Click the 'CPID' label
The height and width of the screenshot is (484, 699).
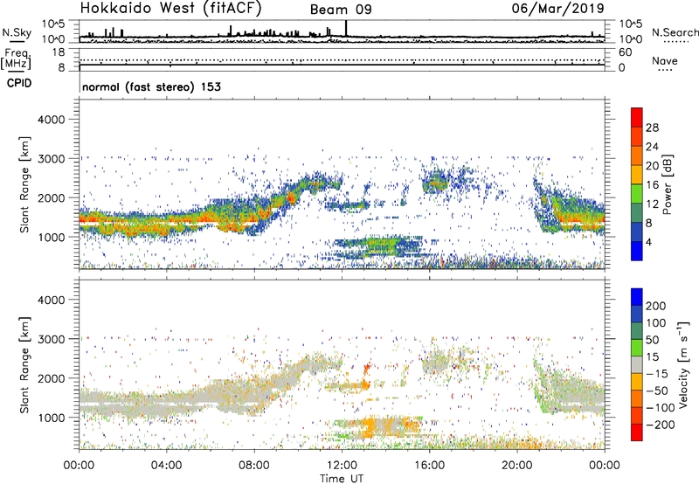coord(19,83)
